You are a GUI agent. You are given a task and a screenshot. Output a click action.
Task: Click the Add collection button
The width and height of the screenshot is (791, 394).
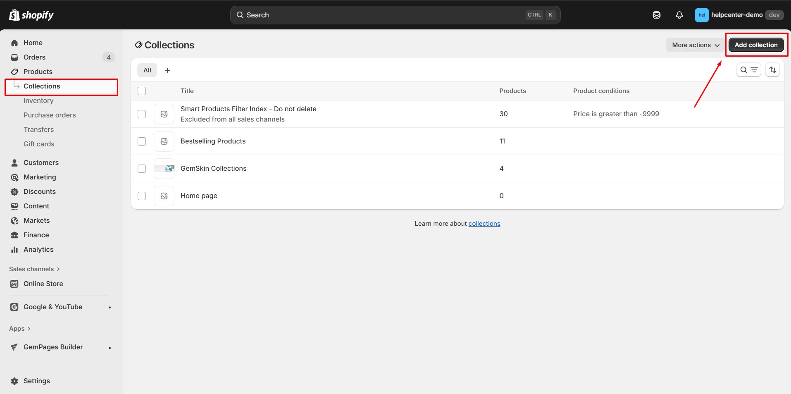(756, 45)
